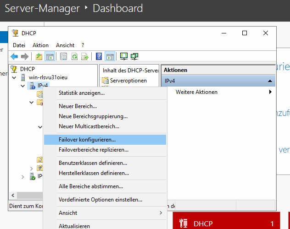Click Aktualisieren in the context menu

[x=74, y=226]
